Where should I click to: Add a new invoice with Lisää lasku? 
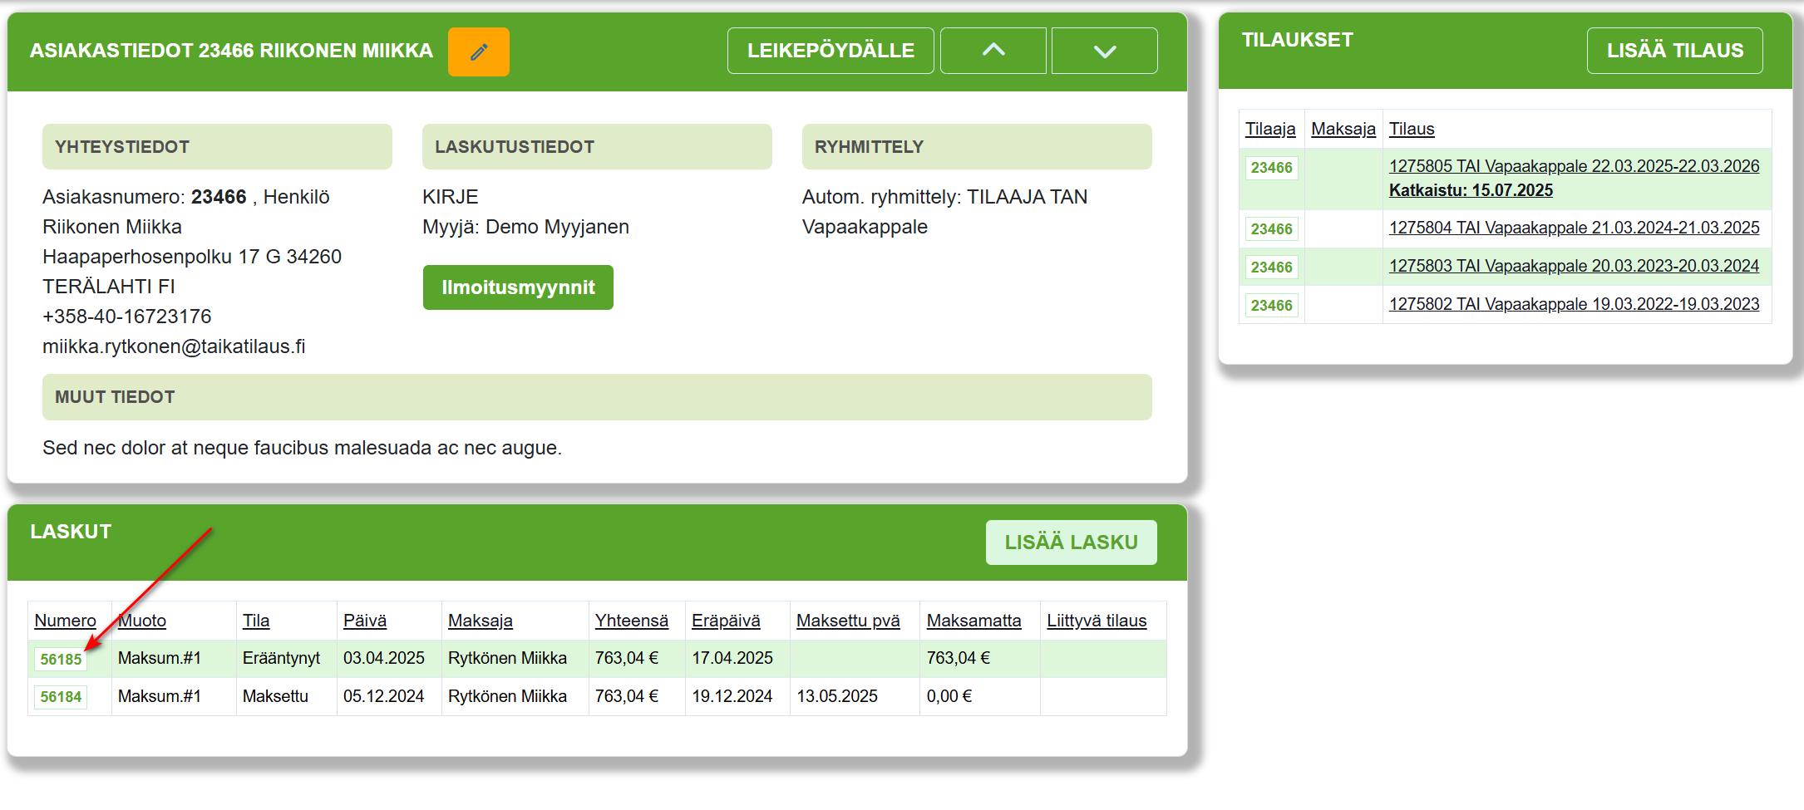click(x=1070, y=542)
